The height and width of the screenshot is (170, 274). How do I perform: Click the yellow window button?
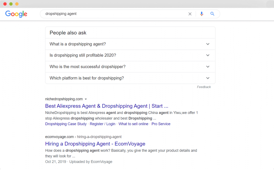click(17, 4)
